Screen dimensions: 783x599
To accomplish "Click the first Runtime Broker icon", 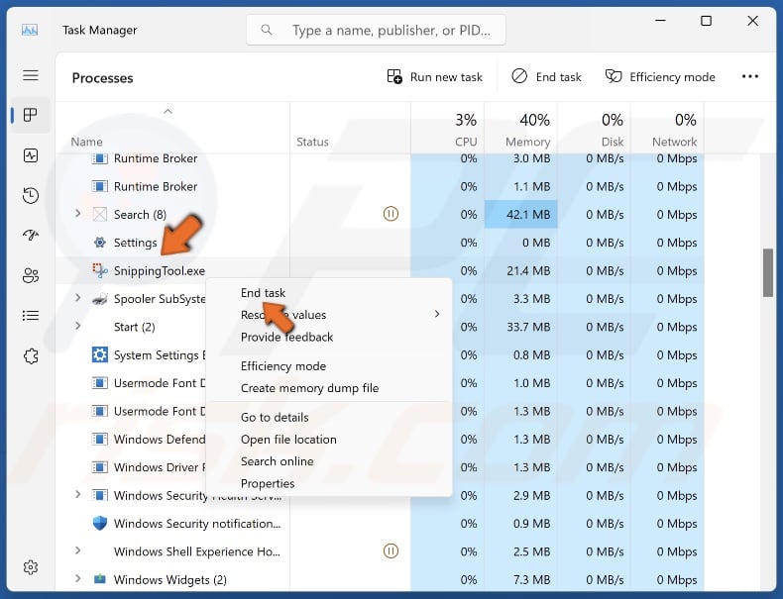I will 100,158.
